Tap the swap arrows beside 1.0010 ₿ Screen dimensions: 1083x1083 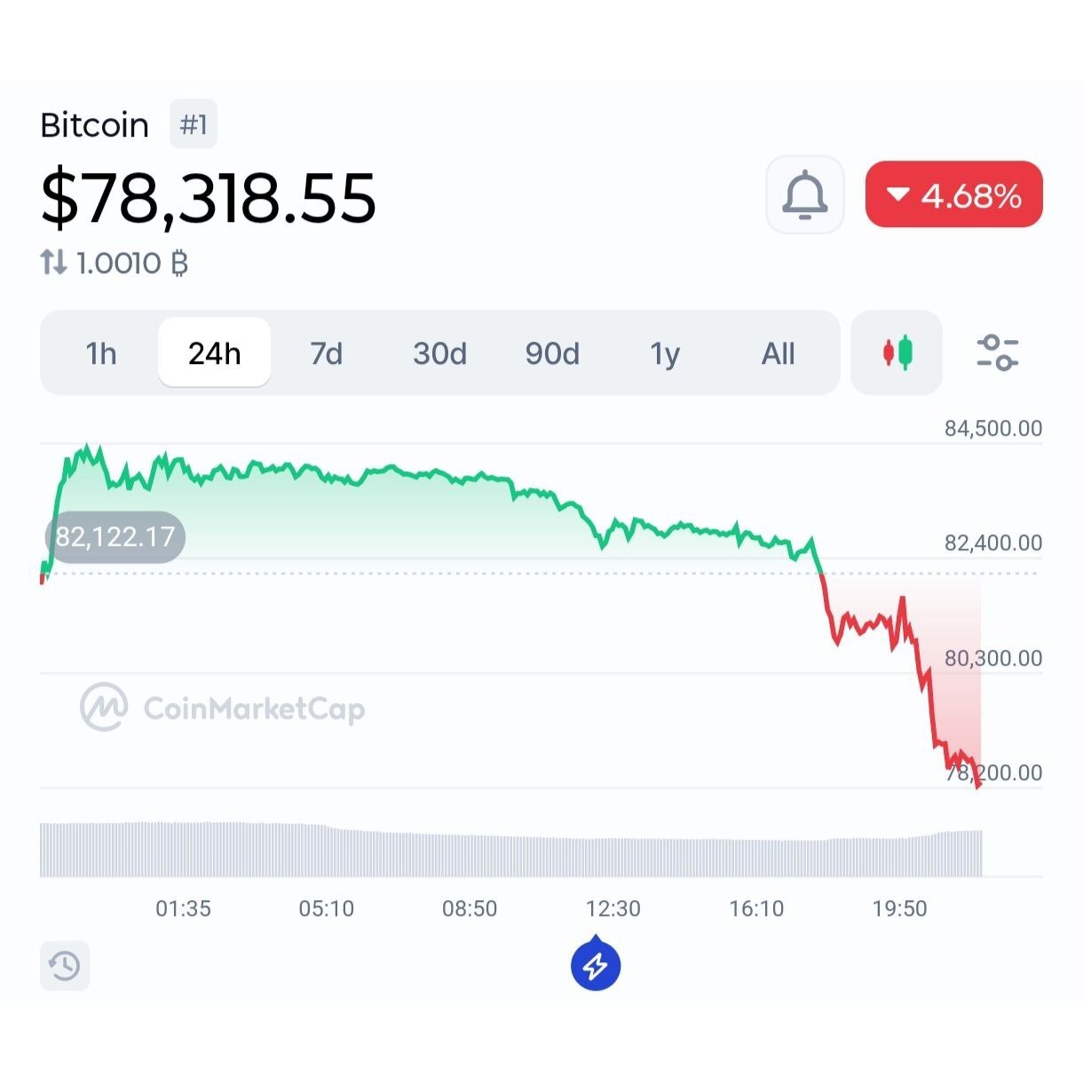click(53, 262)
